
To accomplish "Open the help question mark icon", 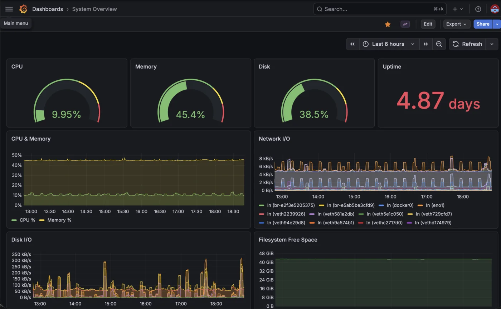I will click(x=478, y=9).
